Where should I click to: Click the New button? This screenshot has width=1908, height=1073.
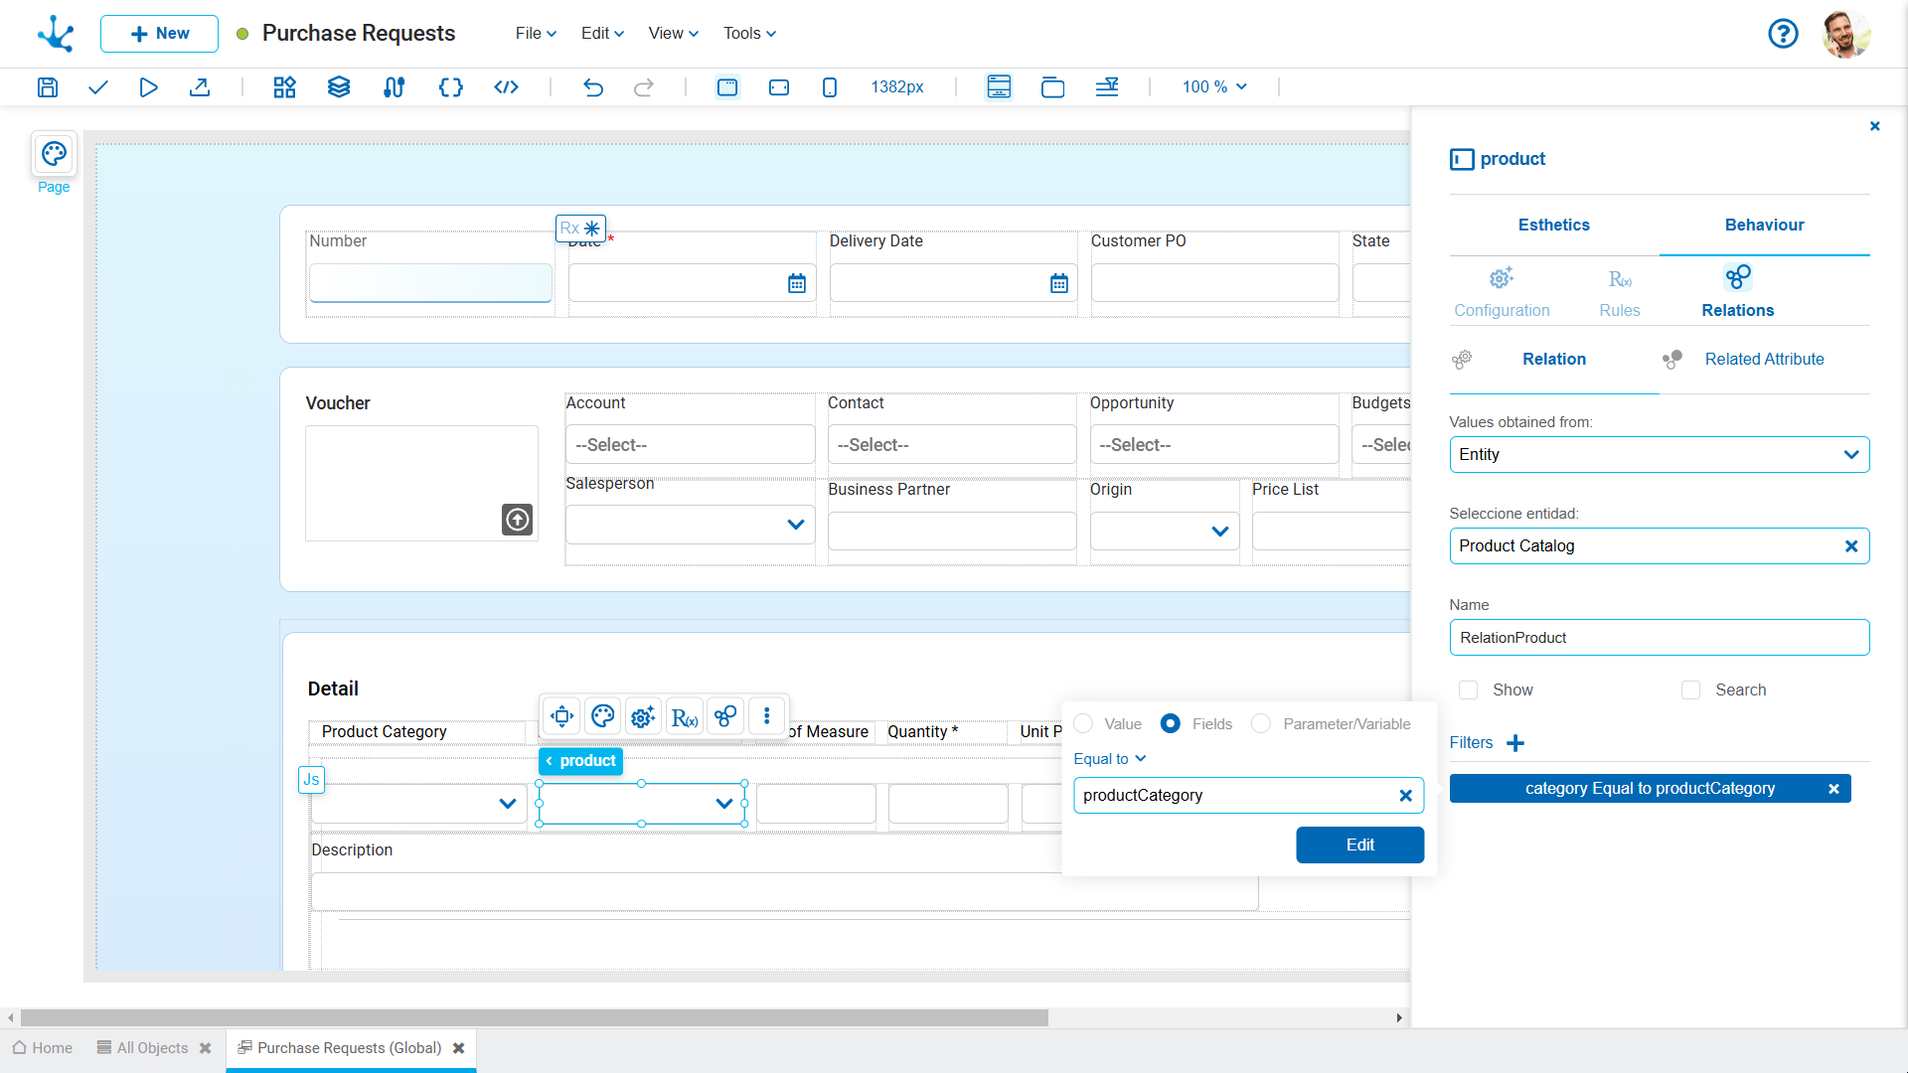coord(159,34)
